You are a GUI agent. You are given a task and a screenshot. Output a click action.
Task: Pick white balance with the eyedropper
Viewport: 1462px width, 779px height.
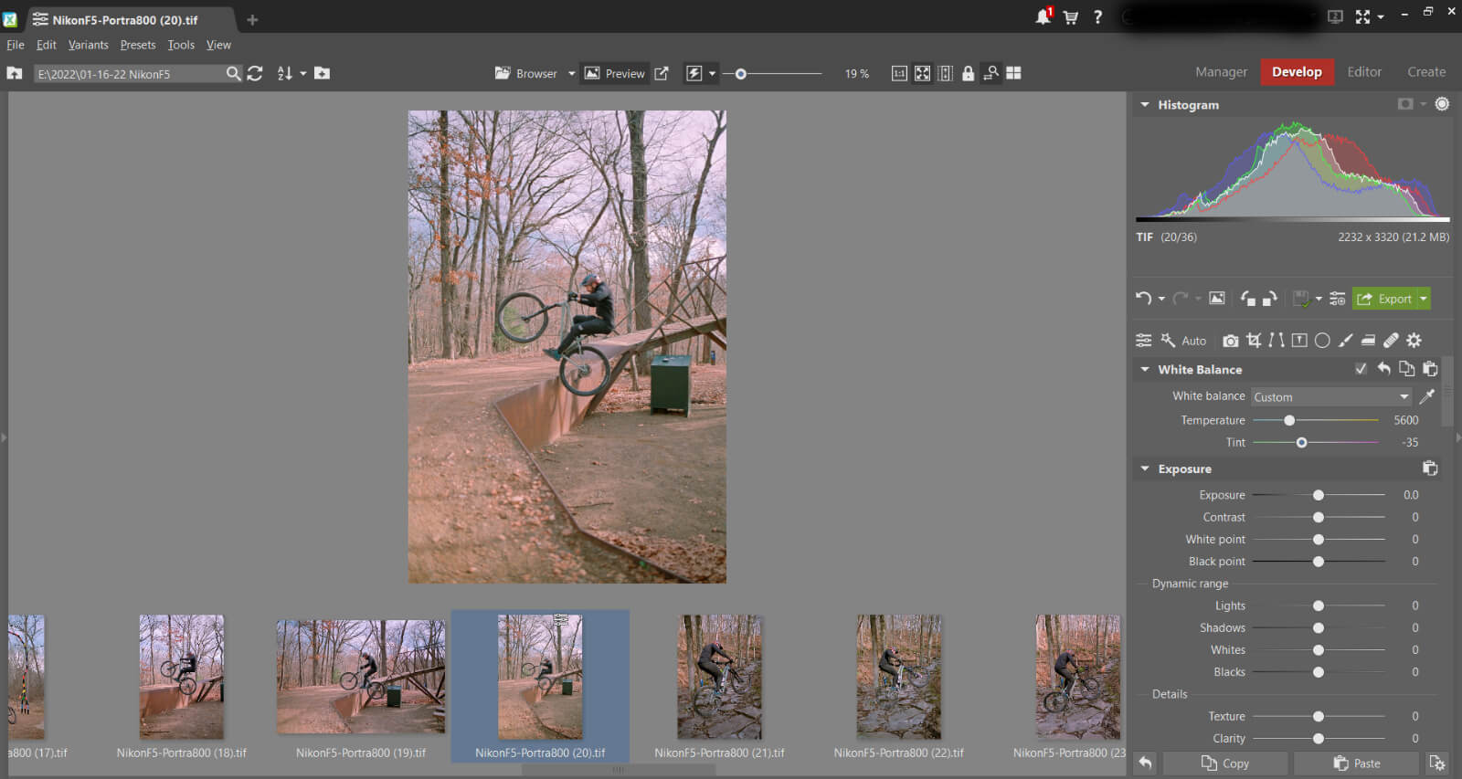(1426, 396)
